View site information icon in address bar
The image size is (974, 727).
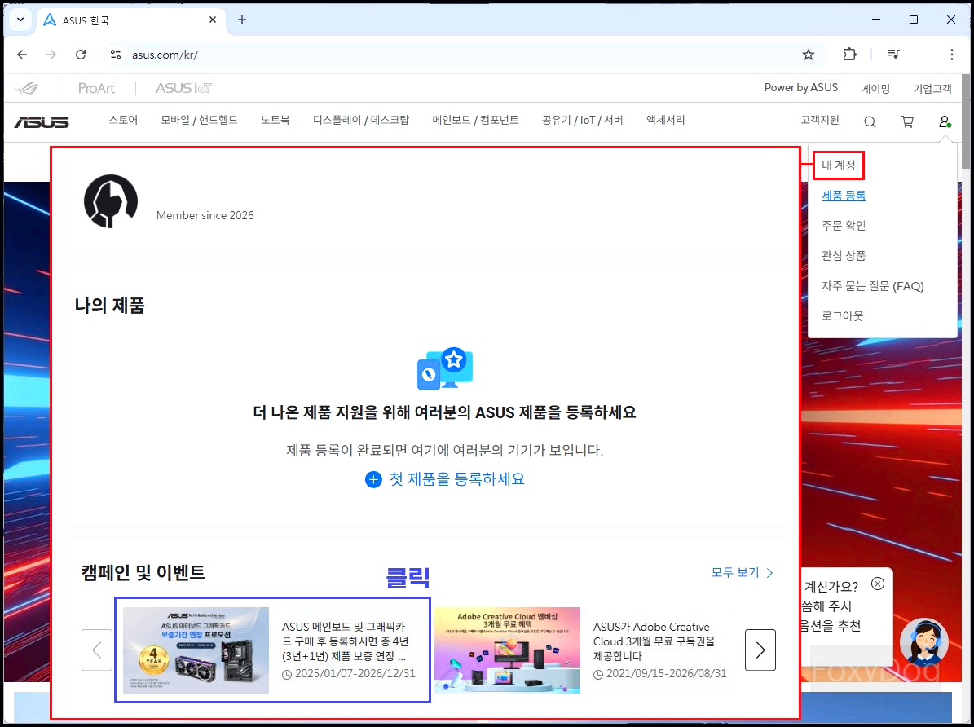116,55
